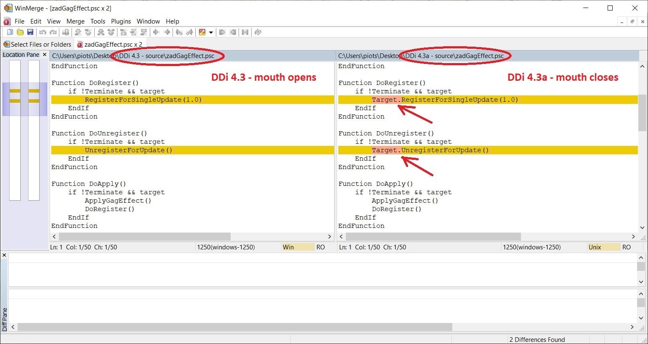The height and width of the screenshot is (344, 648).
Task: Click second yellow marker in right location bar
Action: [x=34, y=101]
